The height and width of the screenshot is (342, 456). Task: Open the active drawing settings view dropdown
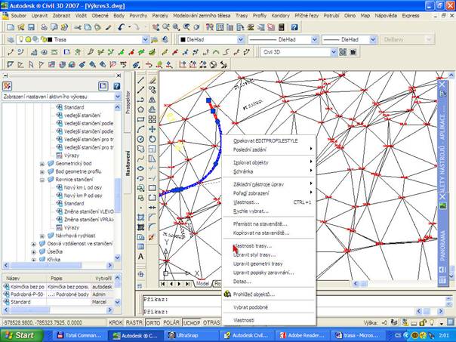click(x=118, y=97)
